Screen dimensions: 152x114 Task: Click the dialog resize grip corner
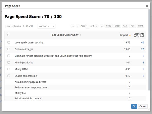[148, 109]
